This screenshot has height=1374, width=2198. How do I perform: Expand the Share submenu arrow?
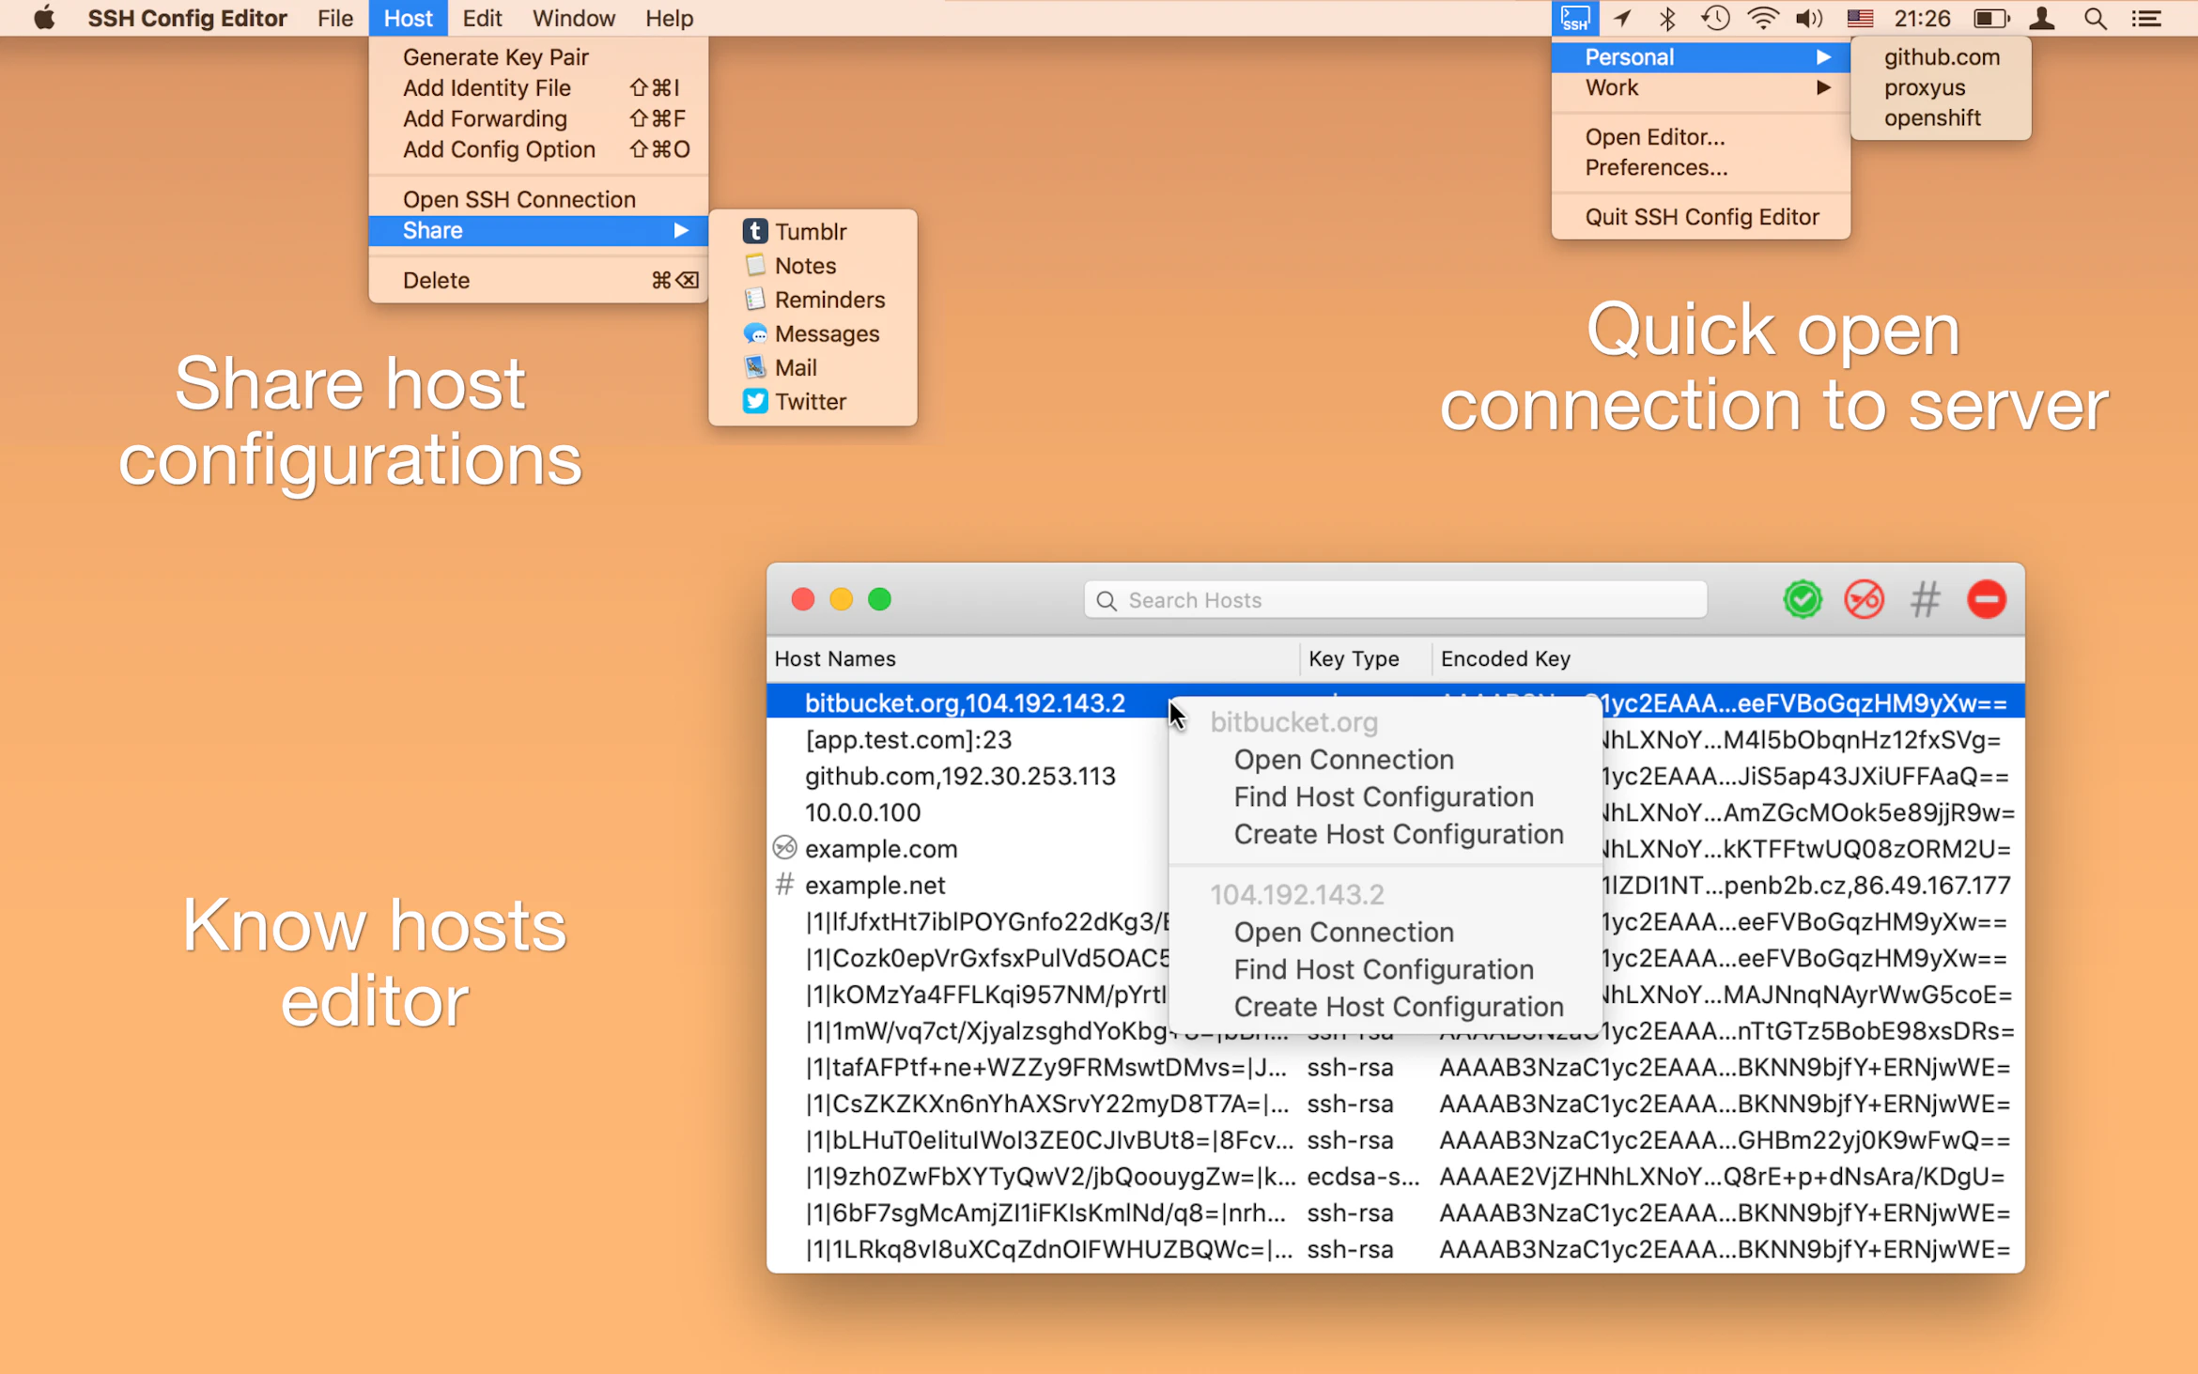click(681, 230)
